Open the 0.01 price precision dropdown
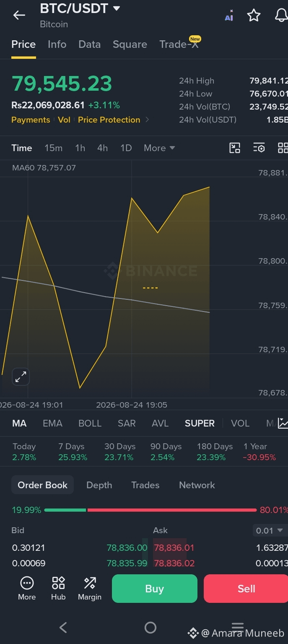 (270, 531)
